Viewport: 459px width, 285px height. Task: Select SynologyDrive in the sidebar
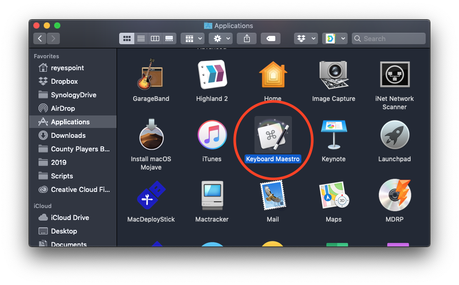[73, 95]
